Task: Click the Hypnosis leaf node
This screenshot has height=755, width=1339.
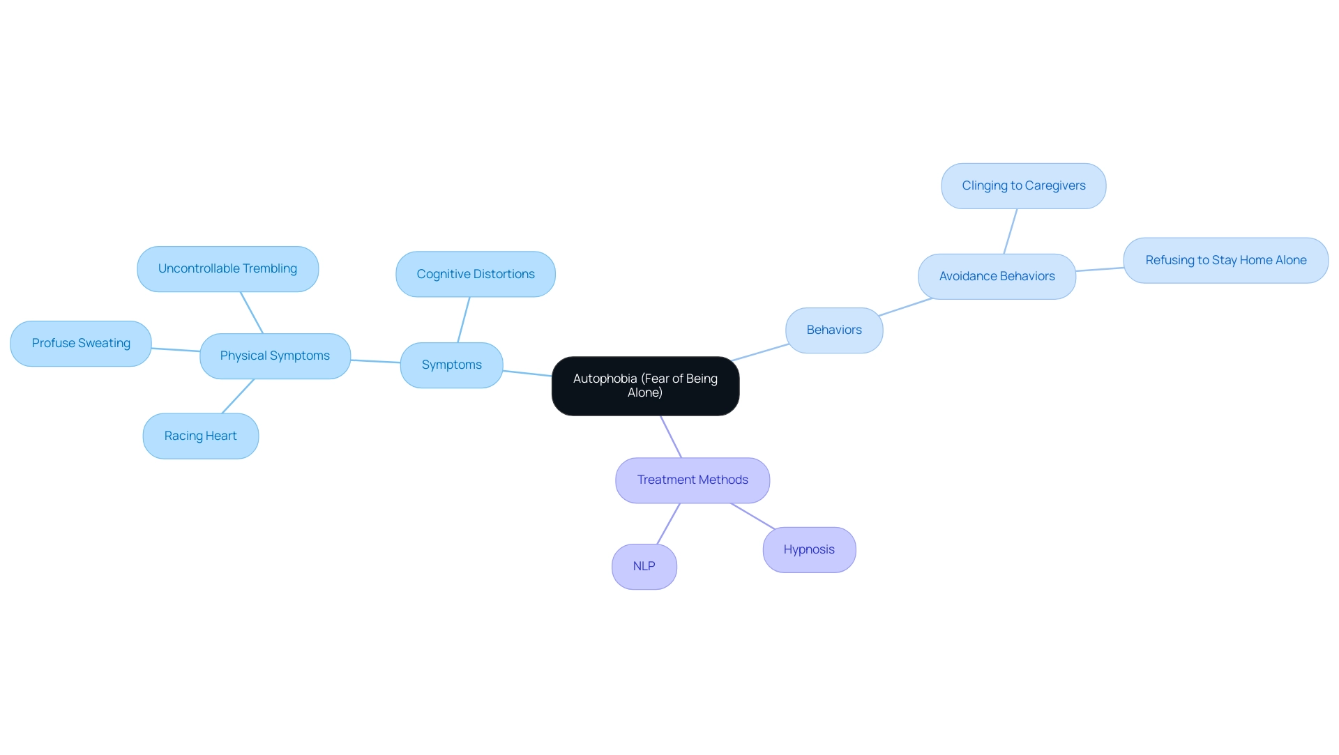Action: tap(808, 549)
